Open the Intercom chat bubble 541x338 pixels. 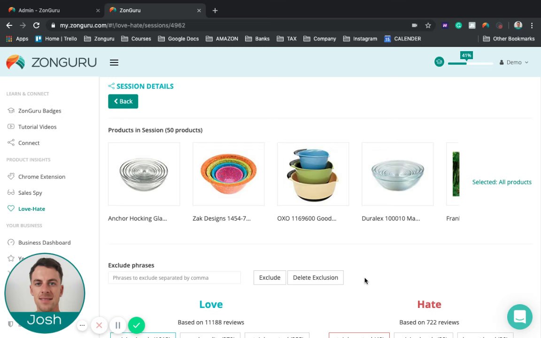coord(519,317)
